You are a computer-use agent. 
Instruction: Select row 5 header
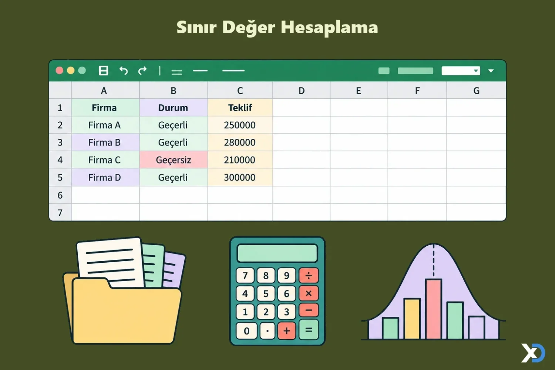click(60, 177)
